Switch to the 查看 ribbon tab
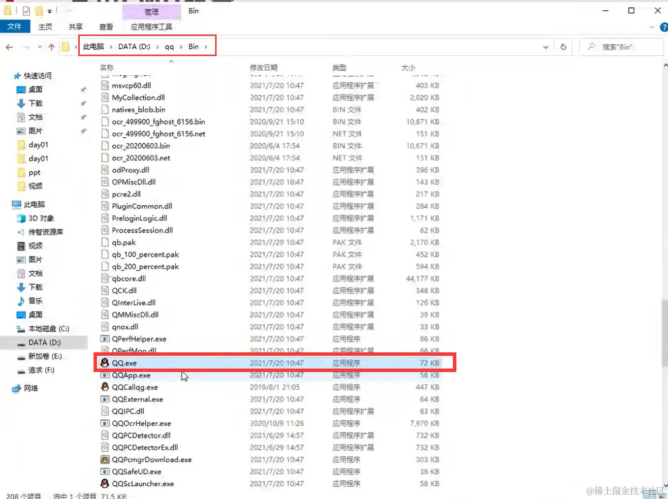The image size is (668, 499). (106, 27)
